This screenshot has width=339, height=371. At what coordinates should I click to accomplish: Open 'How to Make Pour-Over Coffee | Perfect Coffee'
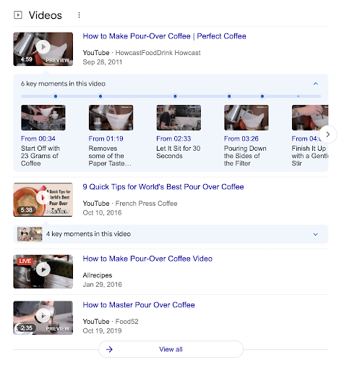(164, 36)
